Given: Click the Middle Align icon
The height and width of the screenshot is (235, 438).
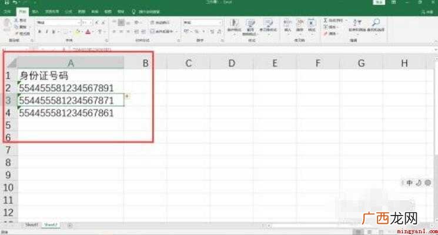Looking at the screenshot, I should click(x=121, y=22).
